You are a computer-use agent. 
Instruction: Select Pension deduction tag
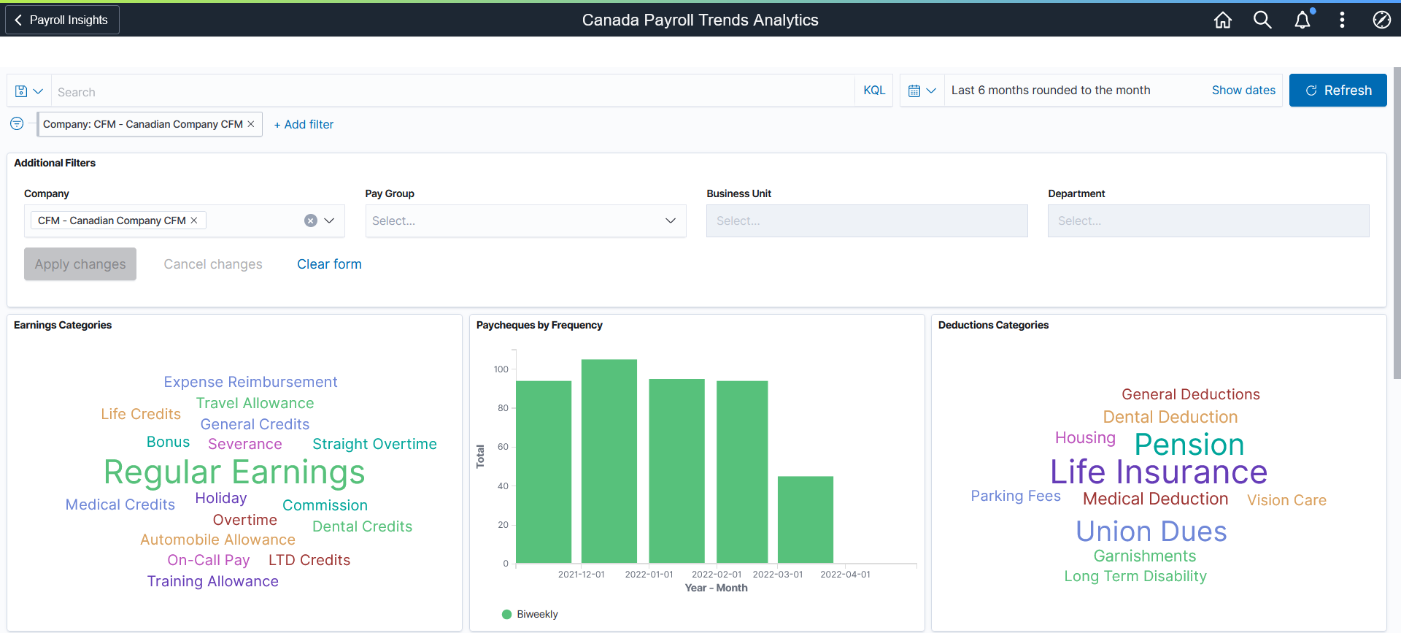coord(1189,445)
